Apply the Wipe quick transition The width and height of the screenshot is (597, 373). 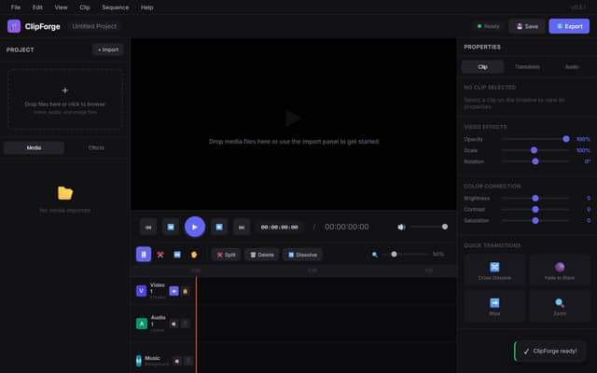pyautogui.click(x=494, y=307)
